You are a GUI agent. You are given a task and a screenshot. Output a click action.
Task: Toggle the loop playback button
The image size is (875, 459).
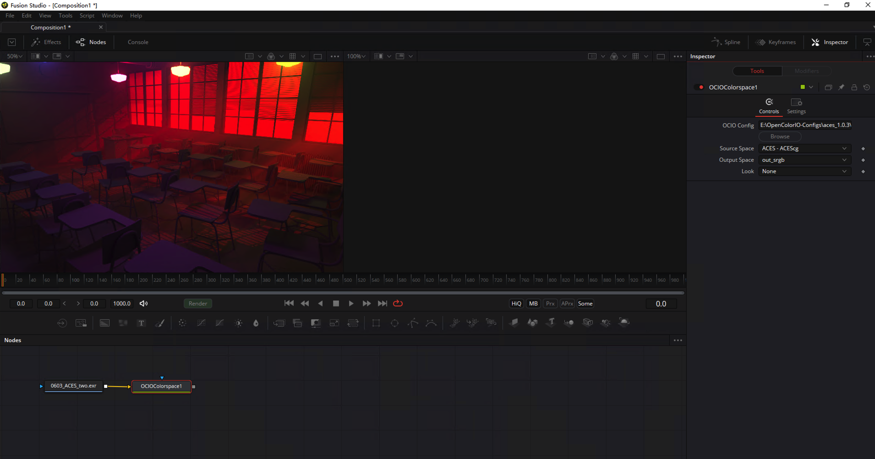click(397, 303)
